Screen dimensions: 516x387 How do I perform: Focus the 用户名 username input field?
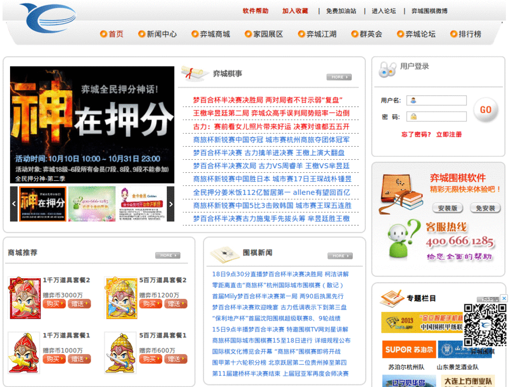[x=436, y=100]
